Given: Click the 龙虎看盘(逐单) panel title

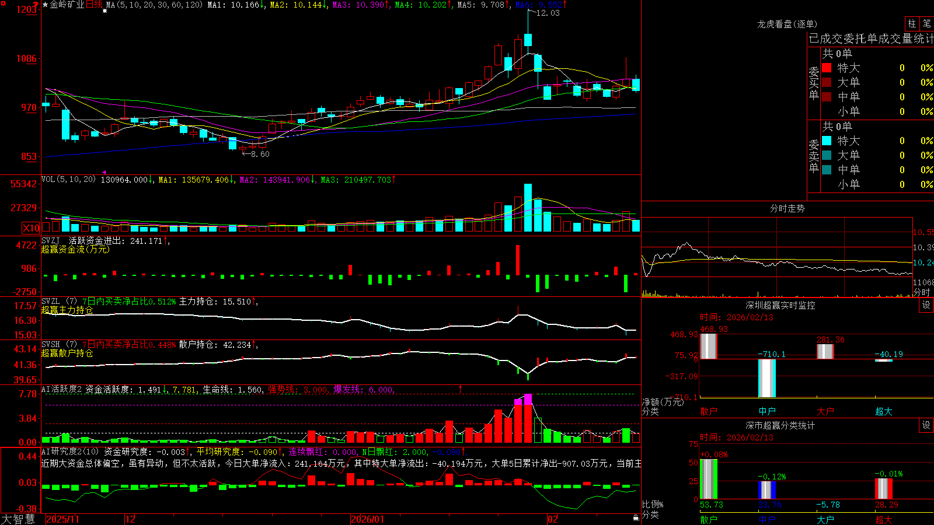Looking at the screenshot, I should 787,24.
